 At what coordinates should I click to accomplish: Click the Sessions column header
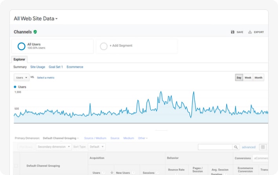(148, 173)
